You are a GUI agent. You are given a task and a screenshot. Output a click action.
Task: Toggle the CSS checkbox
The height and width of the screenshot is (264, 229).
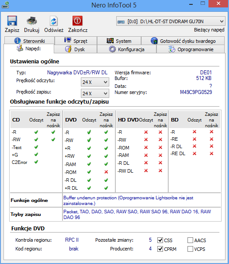click(x=160, y=240)
